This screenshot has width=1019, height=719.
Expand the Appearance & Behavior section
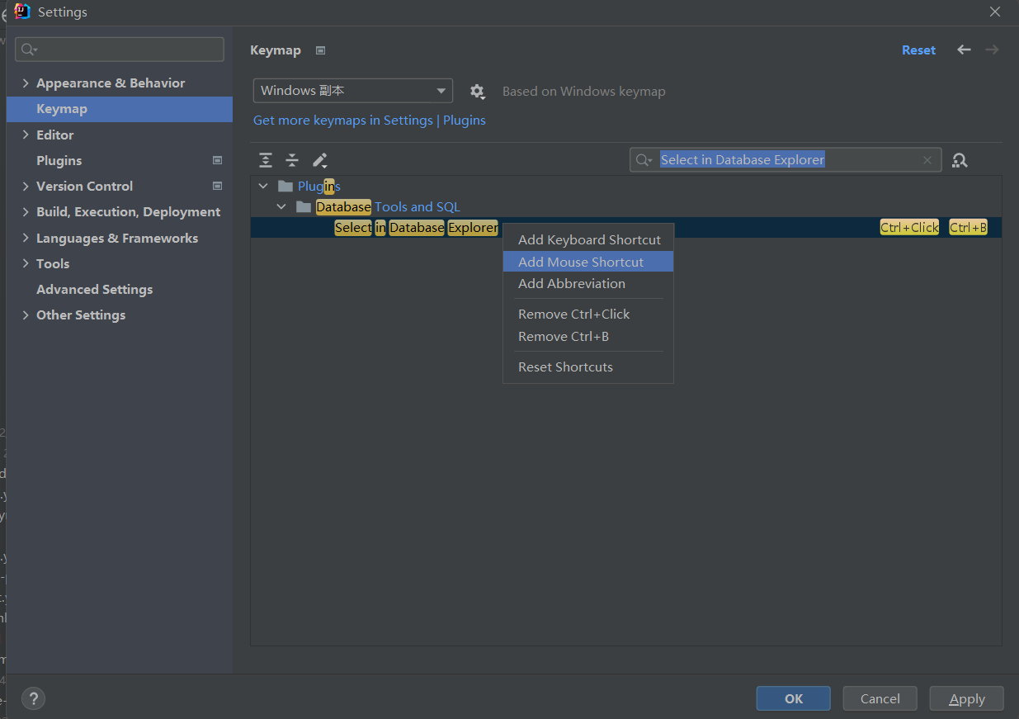[26, 83]
